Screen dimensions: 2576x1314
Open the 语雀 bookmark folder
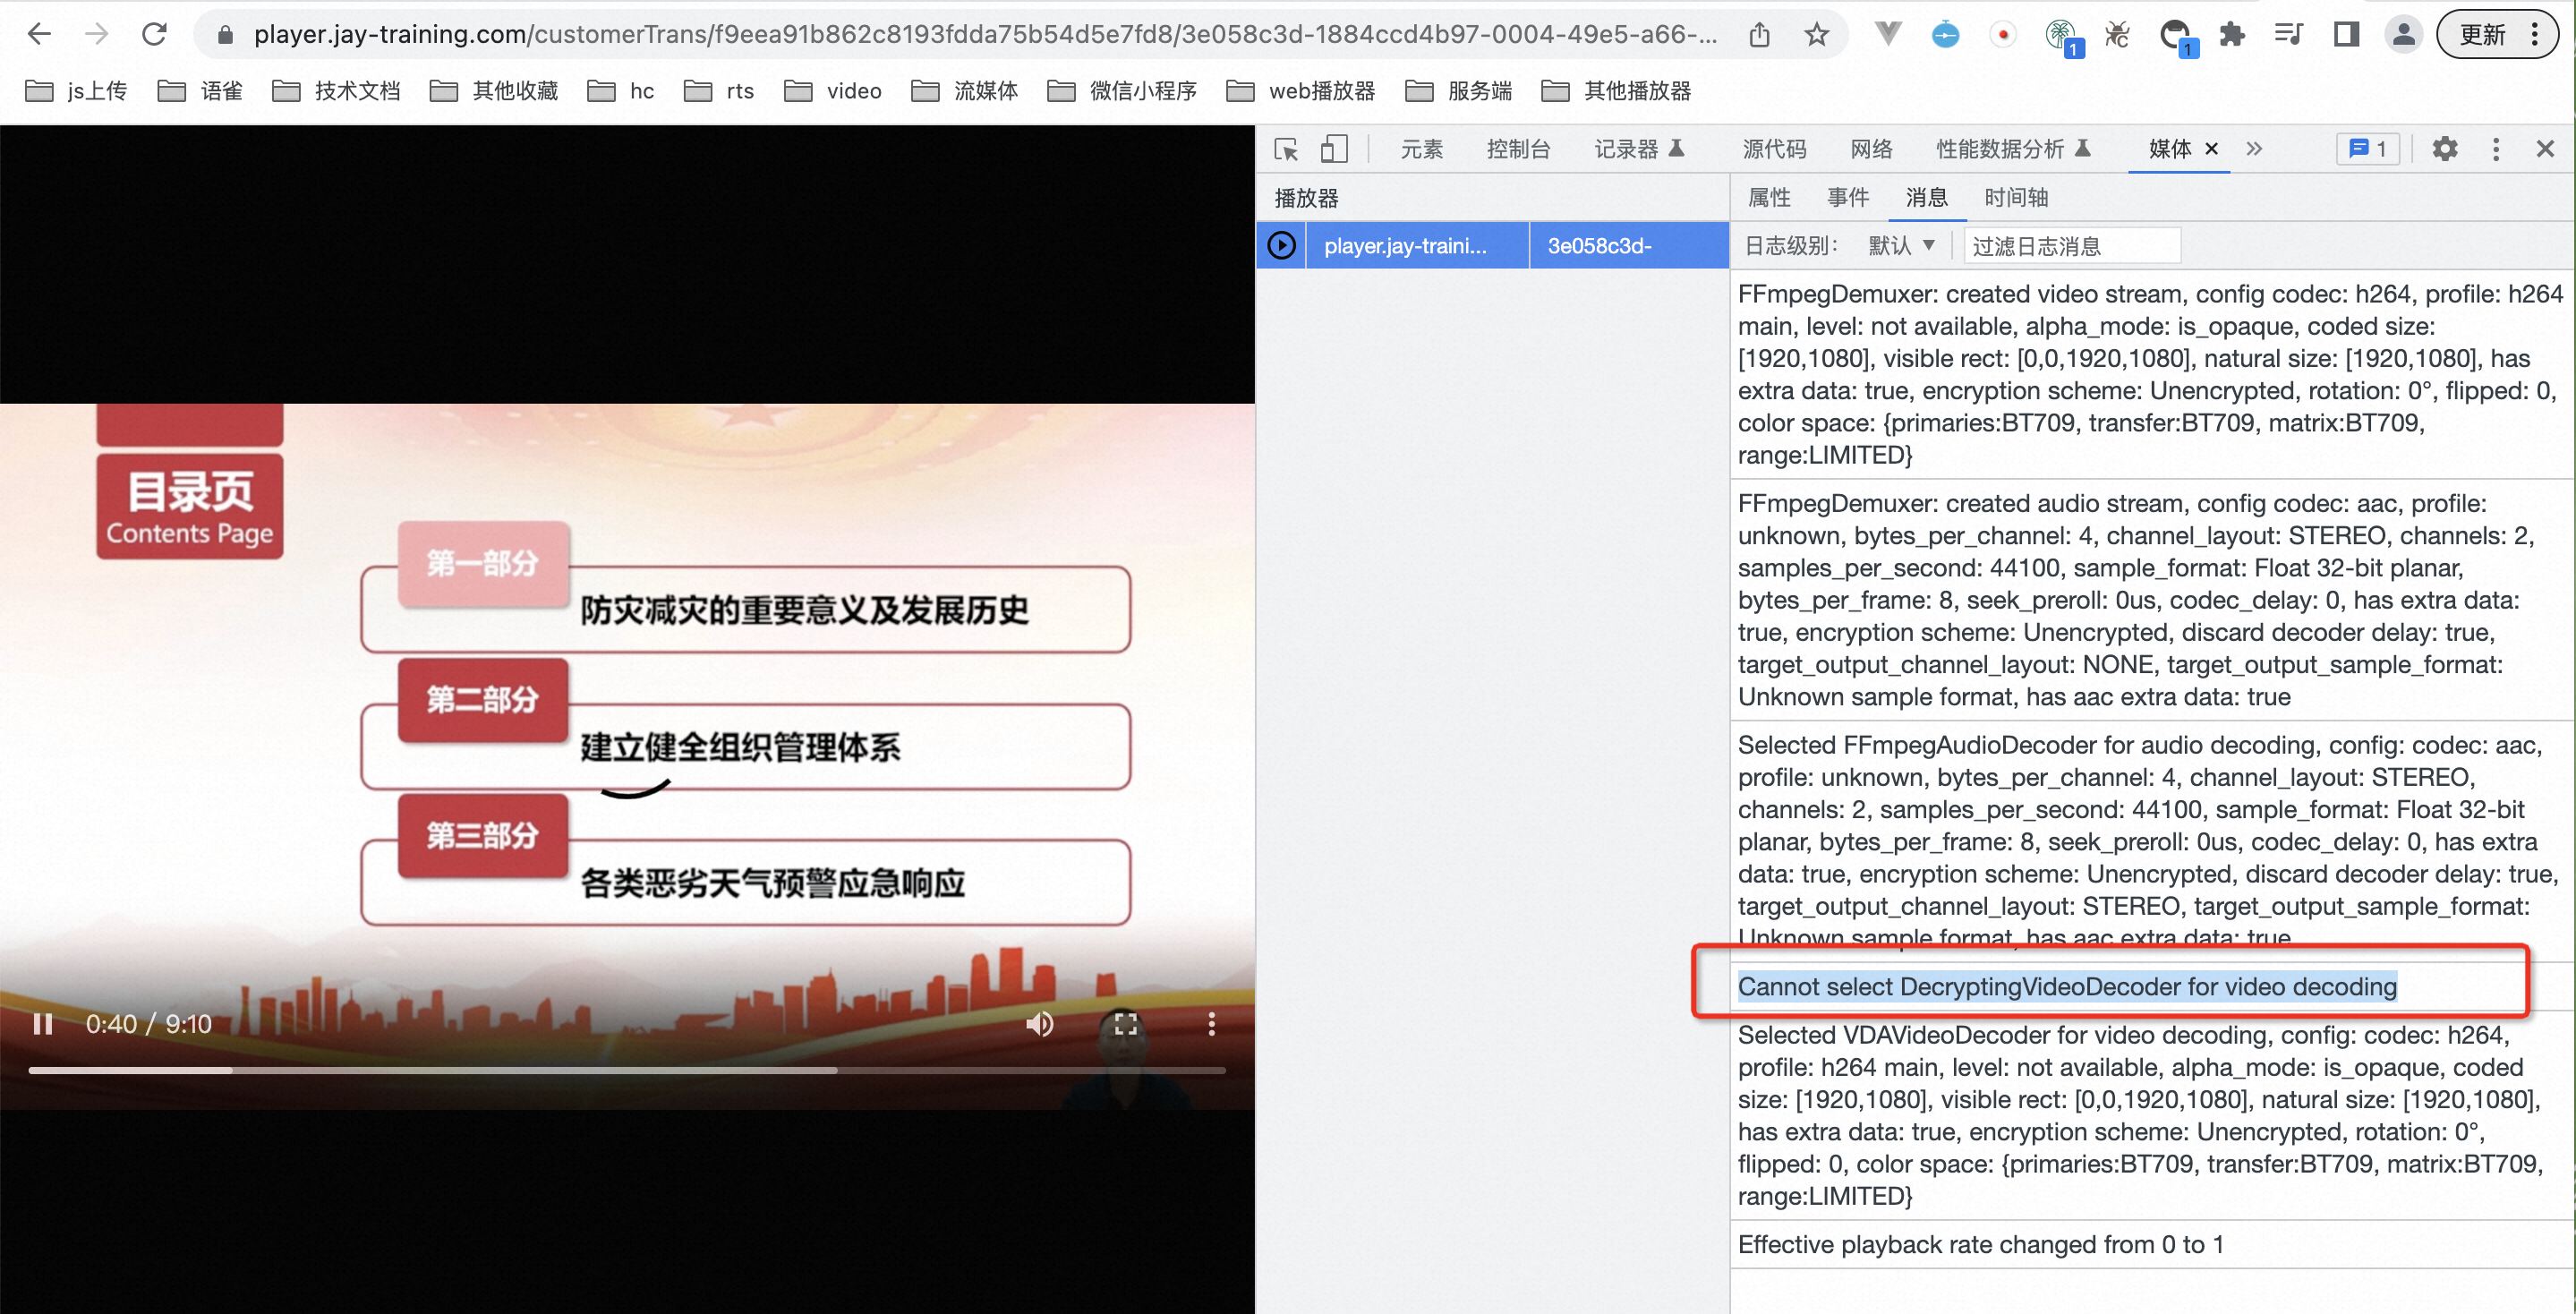(201, 91)
